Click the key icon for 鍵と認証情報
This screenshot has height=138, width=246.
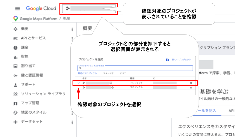coord(15,76)
